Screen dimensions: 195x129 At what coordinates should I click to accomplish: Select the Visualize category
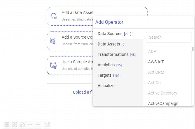(x=106, y=86)
